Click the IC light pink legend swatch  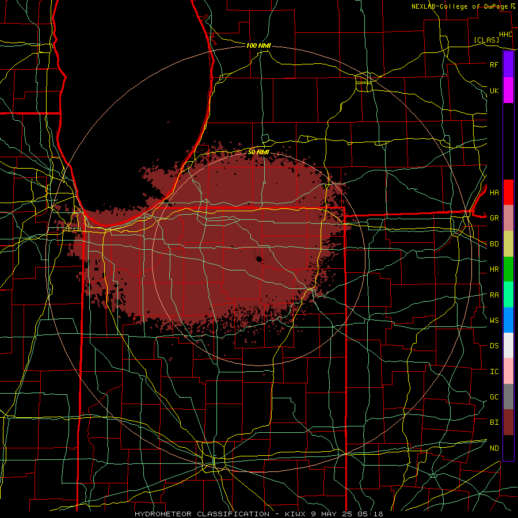[x=508, y=371]
